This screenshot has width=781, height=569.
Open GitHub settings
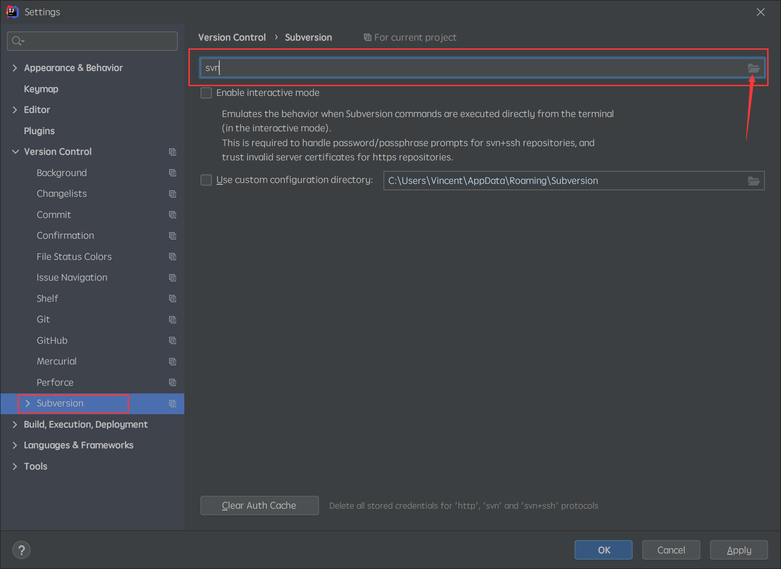(x=52, y=340)
